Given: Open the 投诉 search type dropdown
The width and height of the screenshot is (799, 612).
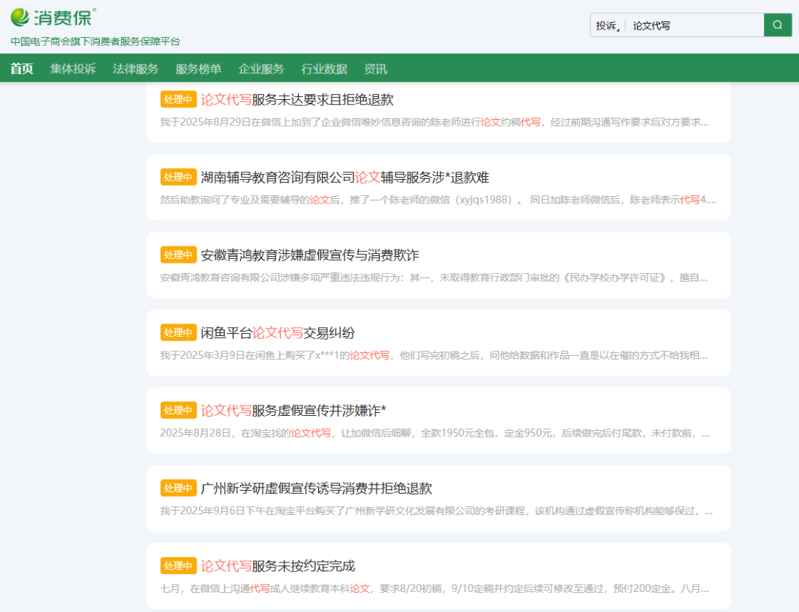Looking at the screenshot, I should (x=607, y=25).
